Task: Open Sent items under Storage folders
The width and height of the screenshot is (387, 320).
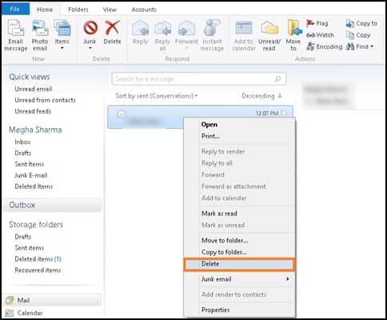Action: coord(30,248)
